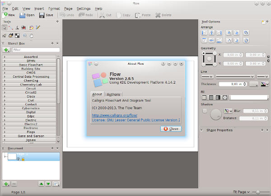Screen dimensions: 271x196
Task: Click the Open toolbar button
Action: pos(27,15)
